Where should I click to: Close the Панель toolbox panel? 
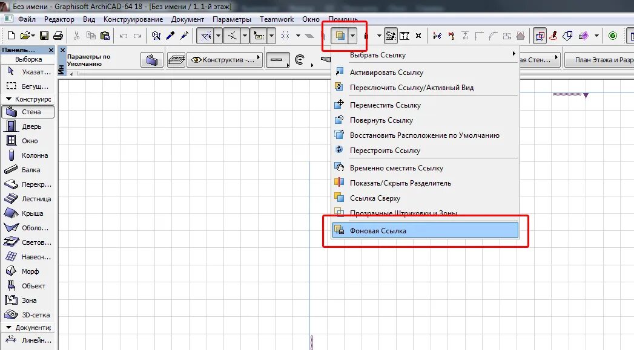51,50
